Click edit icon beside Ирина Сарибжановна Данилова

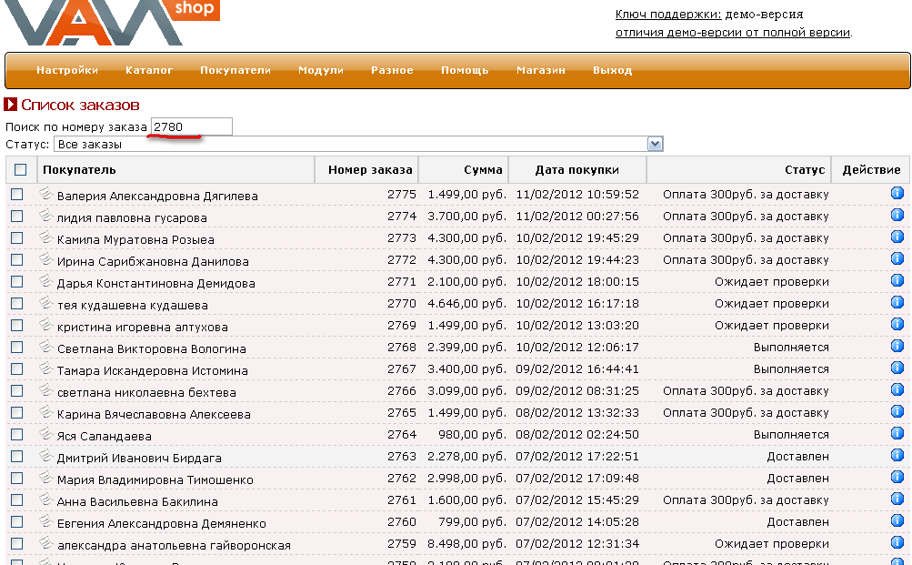46,259
